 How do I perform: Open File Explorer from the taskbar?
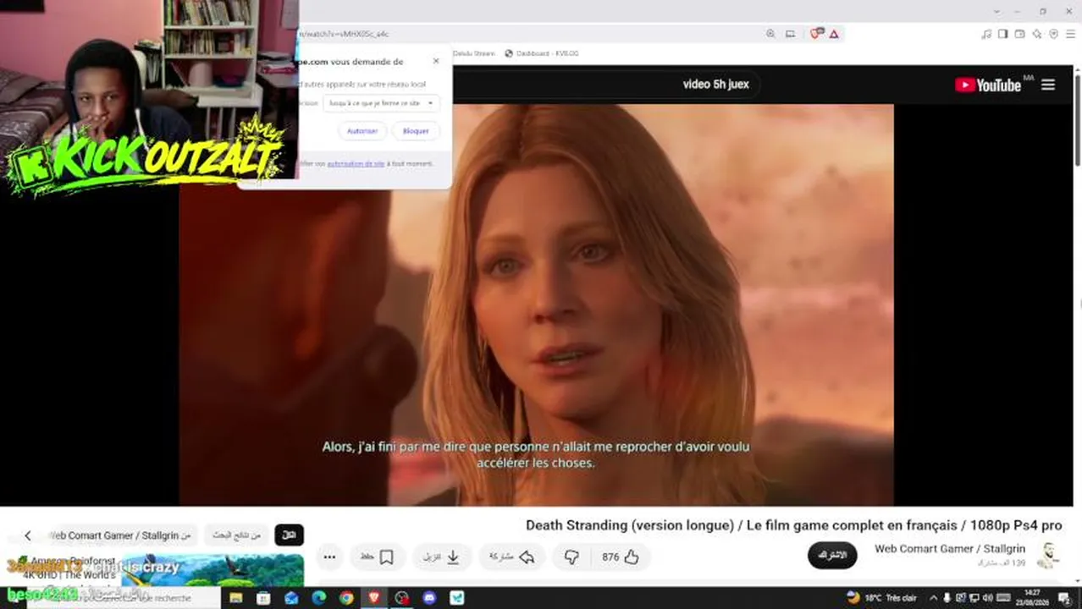235,598
